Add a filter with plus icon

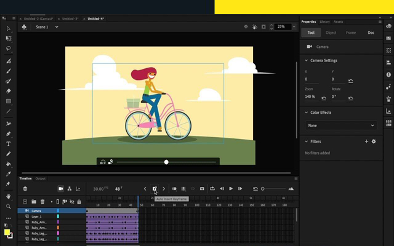click(366, 141)
